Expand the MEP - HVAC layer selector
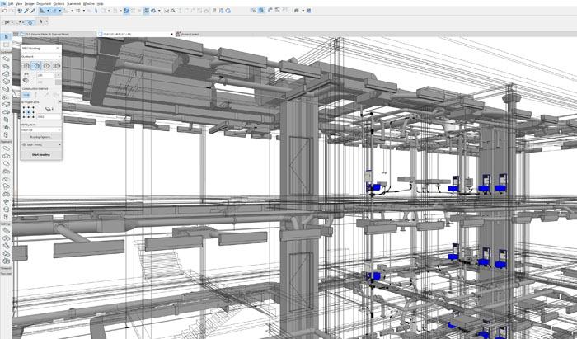Screen dimensions: 577x339 tap(40, 145)
